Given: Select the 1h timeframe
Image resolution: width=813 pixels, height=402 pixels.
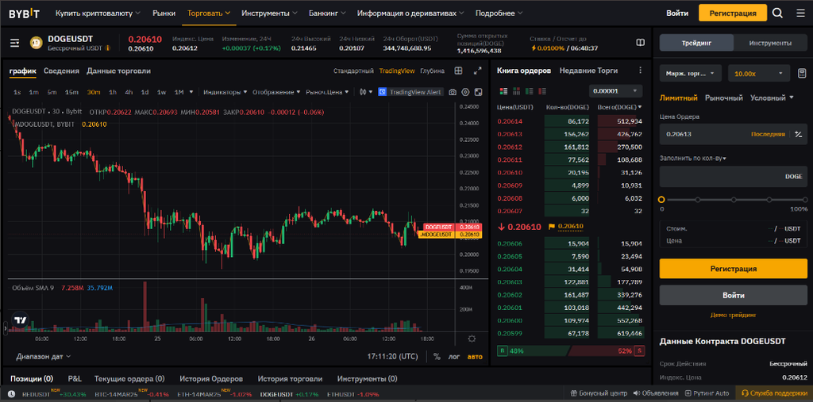Looking at the screenshot, I should click(x=113, y=92).
